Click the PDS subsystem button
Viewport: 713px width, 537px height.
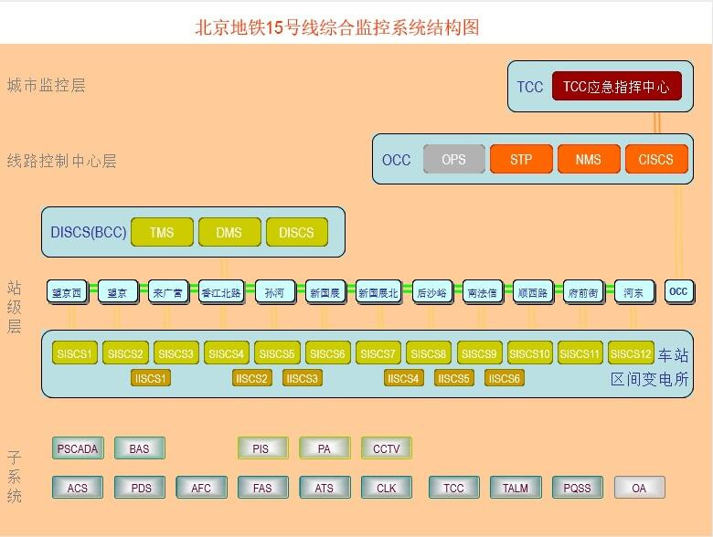coord(140,488)
